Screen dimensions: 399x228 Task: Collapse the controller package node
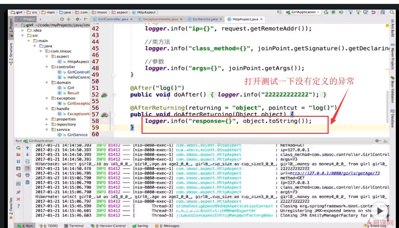point(47,67)
